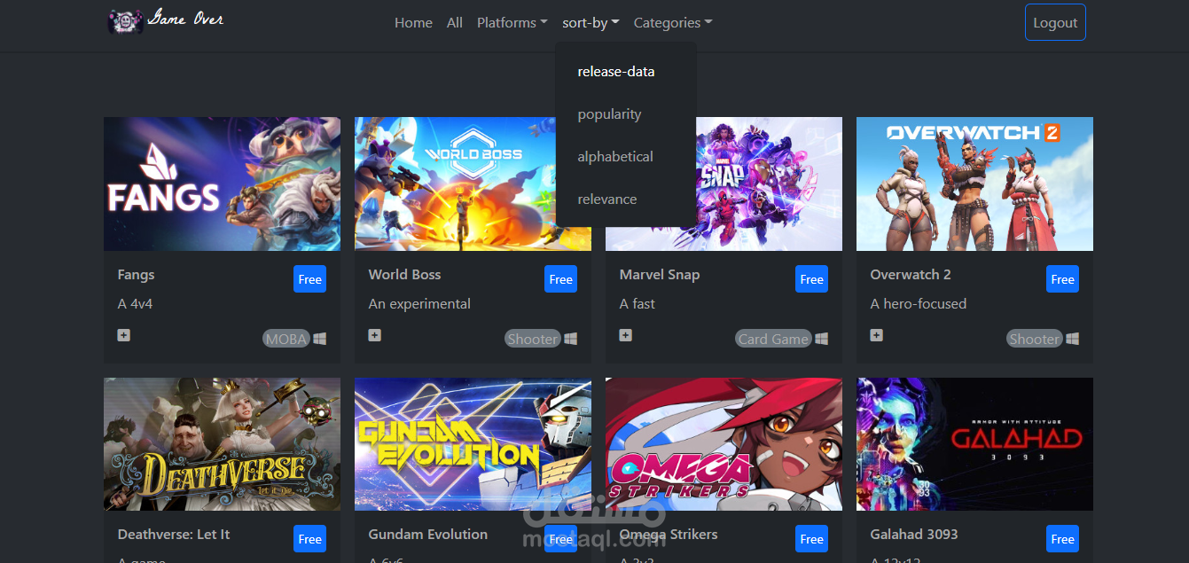Click the Free button on Overwatch 2 card

point(1063,279)
